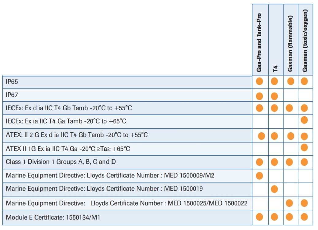Image resolution: width=318 pixels, height=230 pixels.
Task: Click IECEx +65°C dot under Gasman (toxic/oxygen)
Action: (304, 120)
